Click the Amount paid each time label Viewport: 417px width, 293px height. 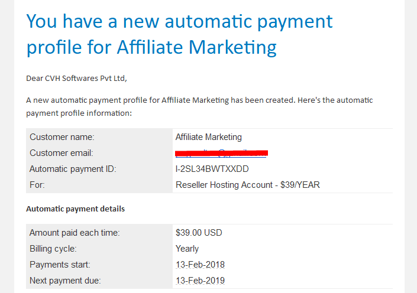(x=75, y=233)
